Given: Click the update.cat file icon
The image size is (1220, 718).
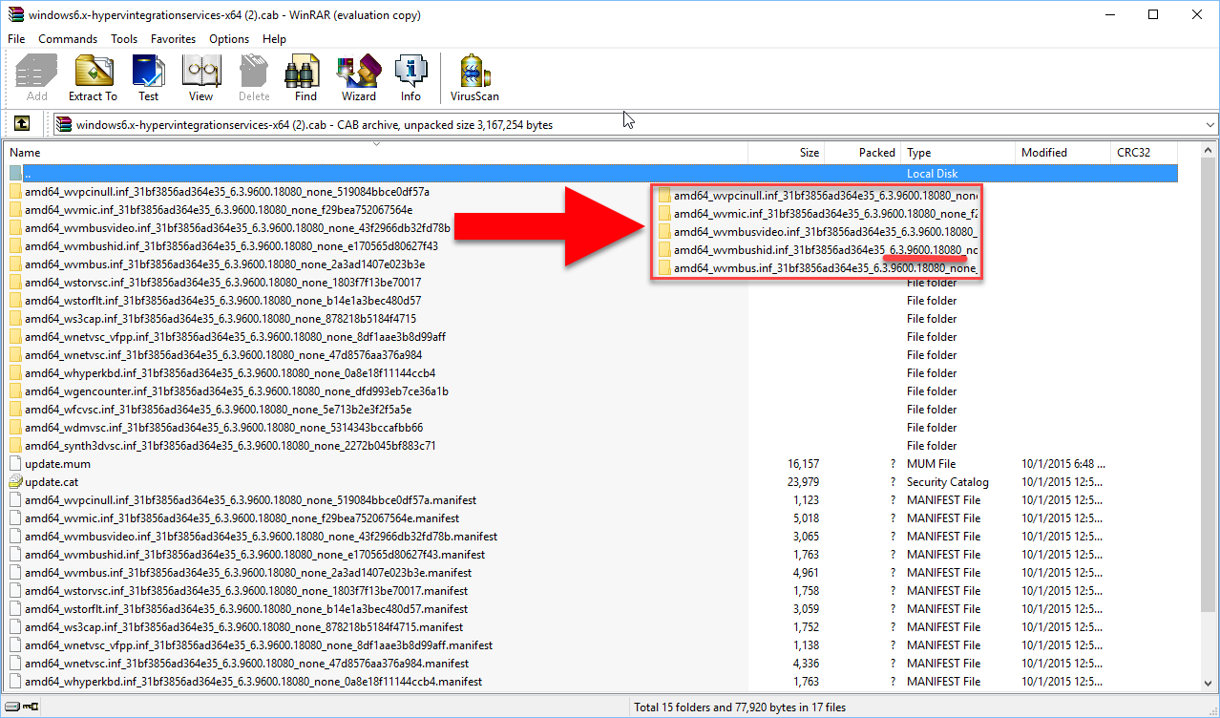Looking at the screenshot, I should 15,482.
